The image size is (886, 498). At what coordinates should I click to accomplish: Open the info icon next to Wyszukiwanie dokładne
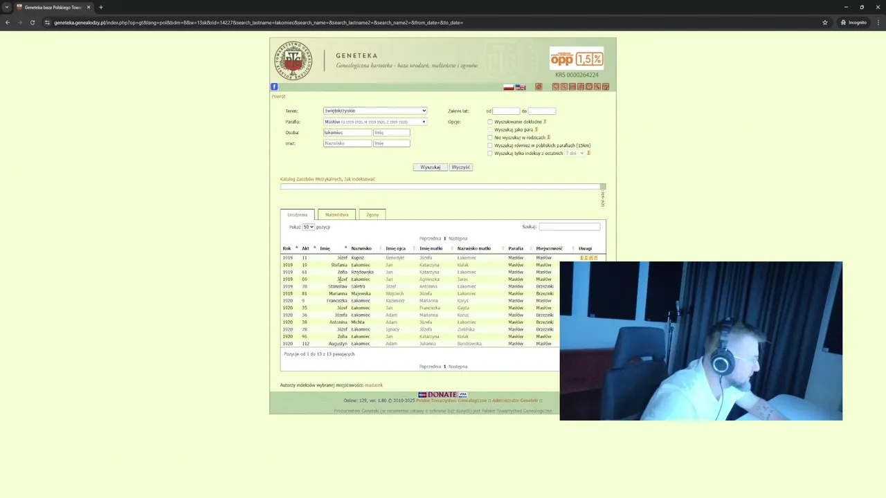[545, 122]
